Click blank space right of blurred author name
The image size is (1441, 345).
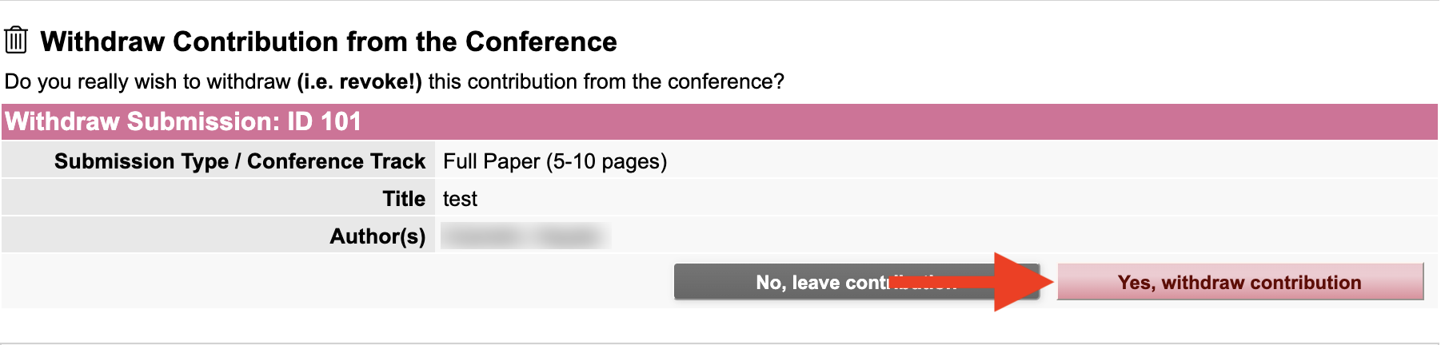click(x=1024, y=236)
